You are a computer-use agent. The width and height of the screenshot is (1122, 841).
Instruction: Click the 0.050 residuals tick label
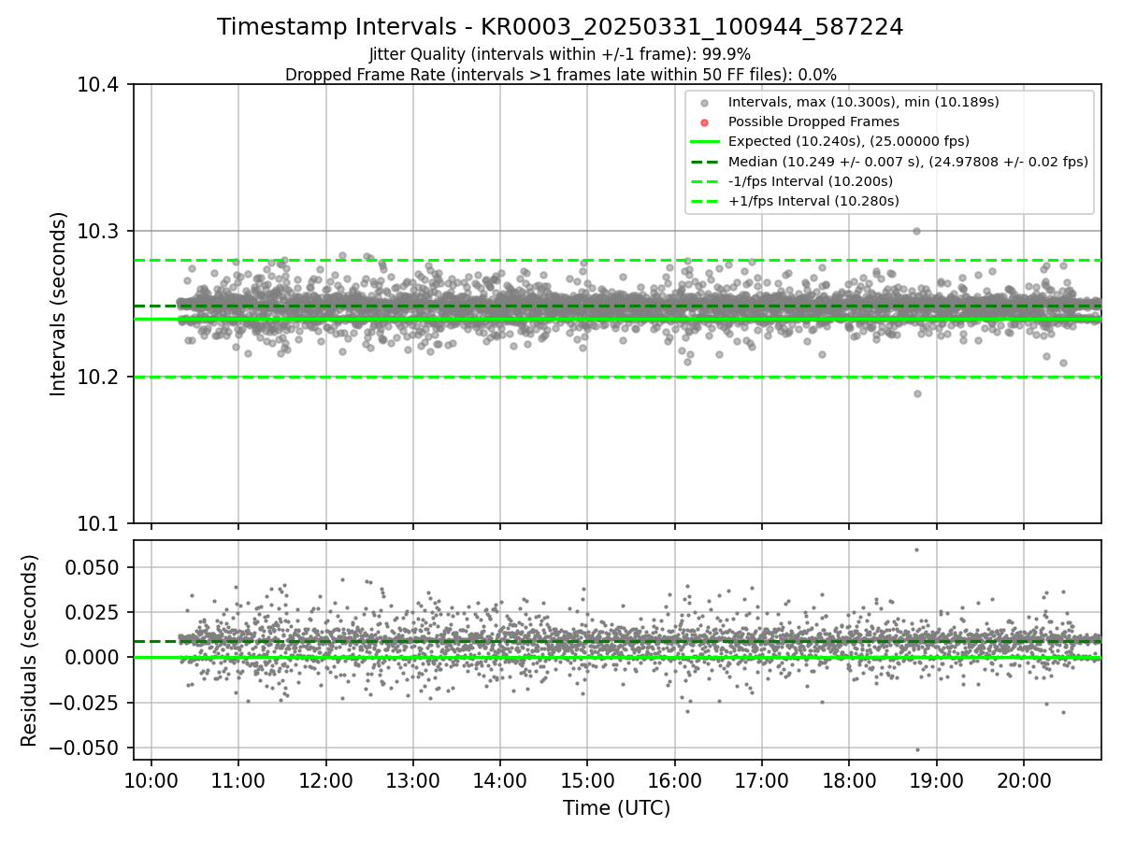[93, 567]
